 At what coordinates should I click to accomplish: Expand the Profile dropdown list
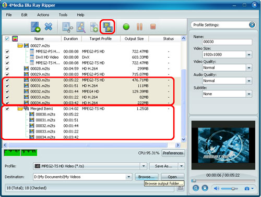144,166
